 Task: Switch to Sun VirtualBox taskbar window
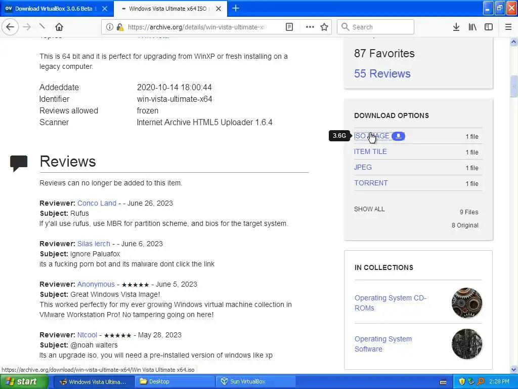[256, 381]
